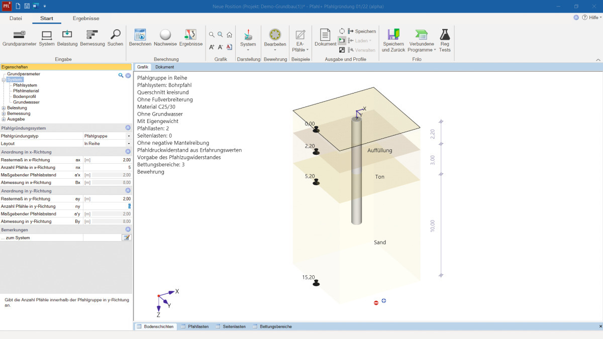Switch to the Pfahllasten bottom tab
The image size is (603, 339).
tap(194, 326)
